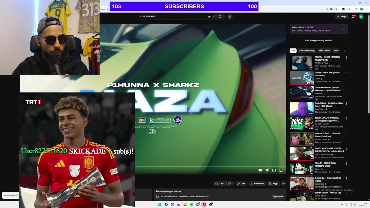The height and width of the screenshot is (208, 370).
Task: Open Sickan x Yasin - Ännu En Dag
Action: [328, 193]
